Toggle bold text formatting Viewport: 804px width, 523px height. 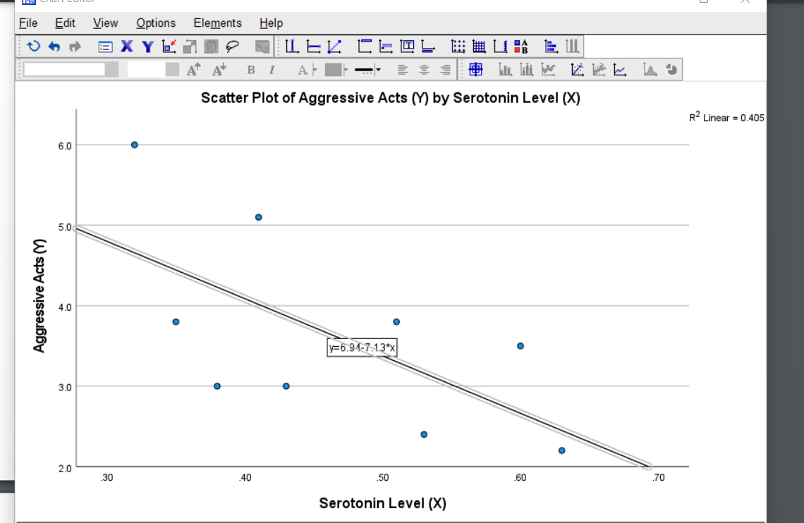click(251, 70)
